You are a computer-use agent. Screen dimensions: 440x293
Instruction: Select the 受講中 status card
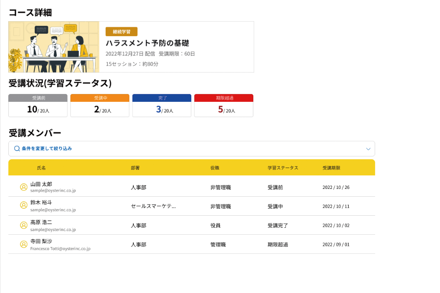pos(100,106)
